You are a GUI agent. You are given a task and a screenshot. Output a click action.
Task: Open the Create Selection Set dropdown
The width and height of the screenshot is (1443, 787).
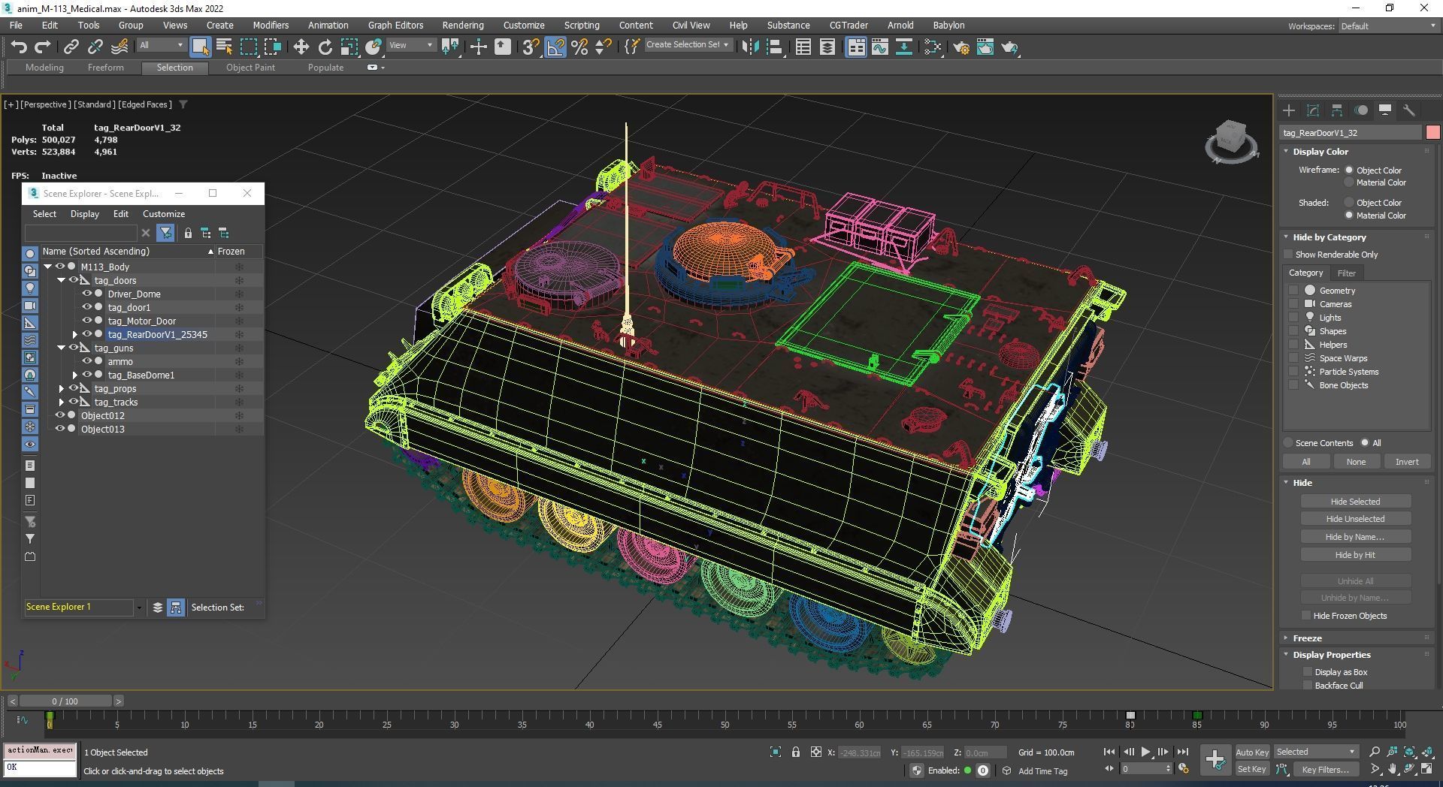687,45
